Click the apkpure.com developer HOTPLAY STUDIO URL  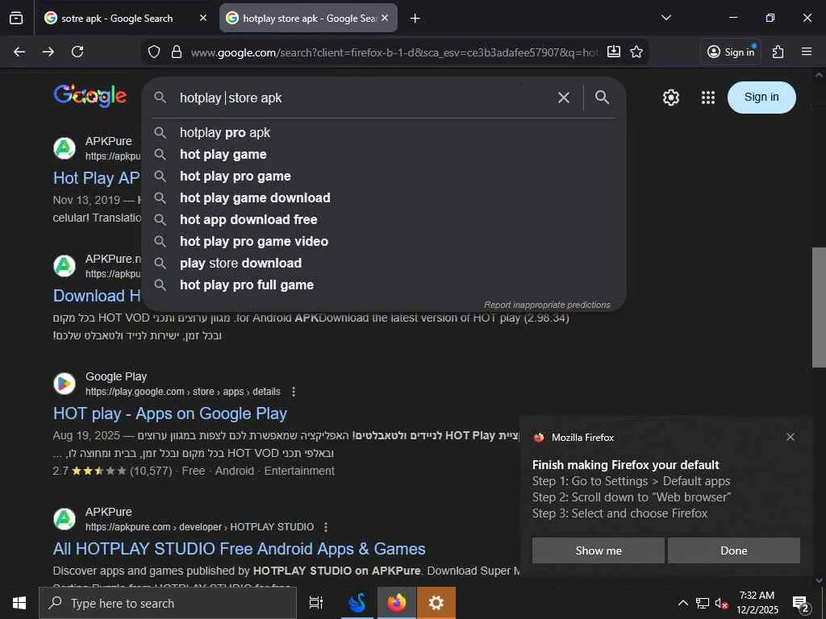(x=200, y=527)
